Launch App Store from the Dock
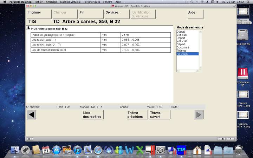253x158 pixels. (57, 150)
